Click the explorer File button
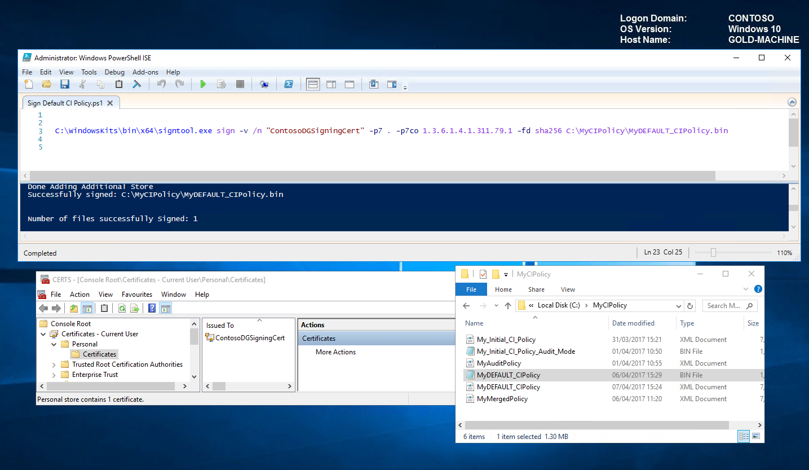Viewport: 809px width, 470px height. (471, 289)
